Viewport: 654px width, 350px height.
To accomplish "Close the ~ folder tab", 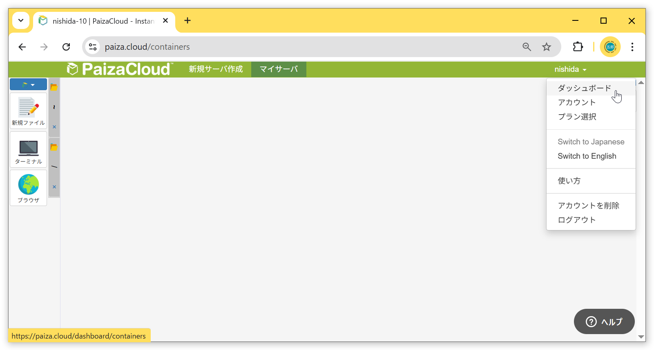I will 54,127.
